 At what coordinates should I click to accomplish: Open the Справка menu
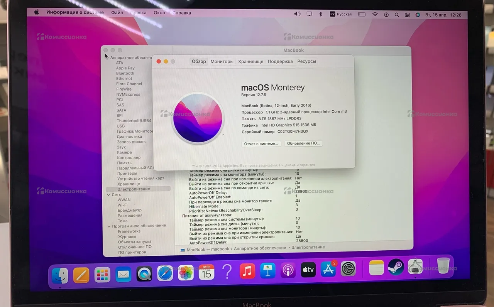(182, 13)
